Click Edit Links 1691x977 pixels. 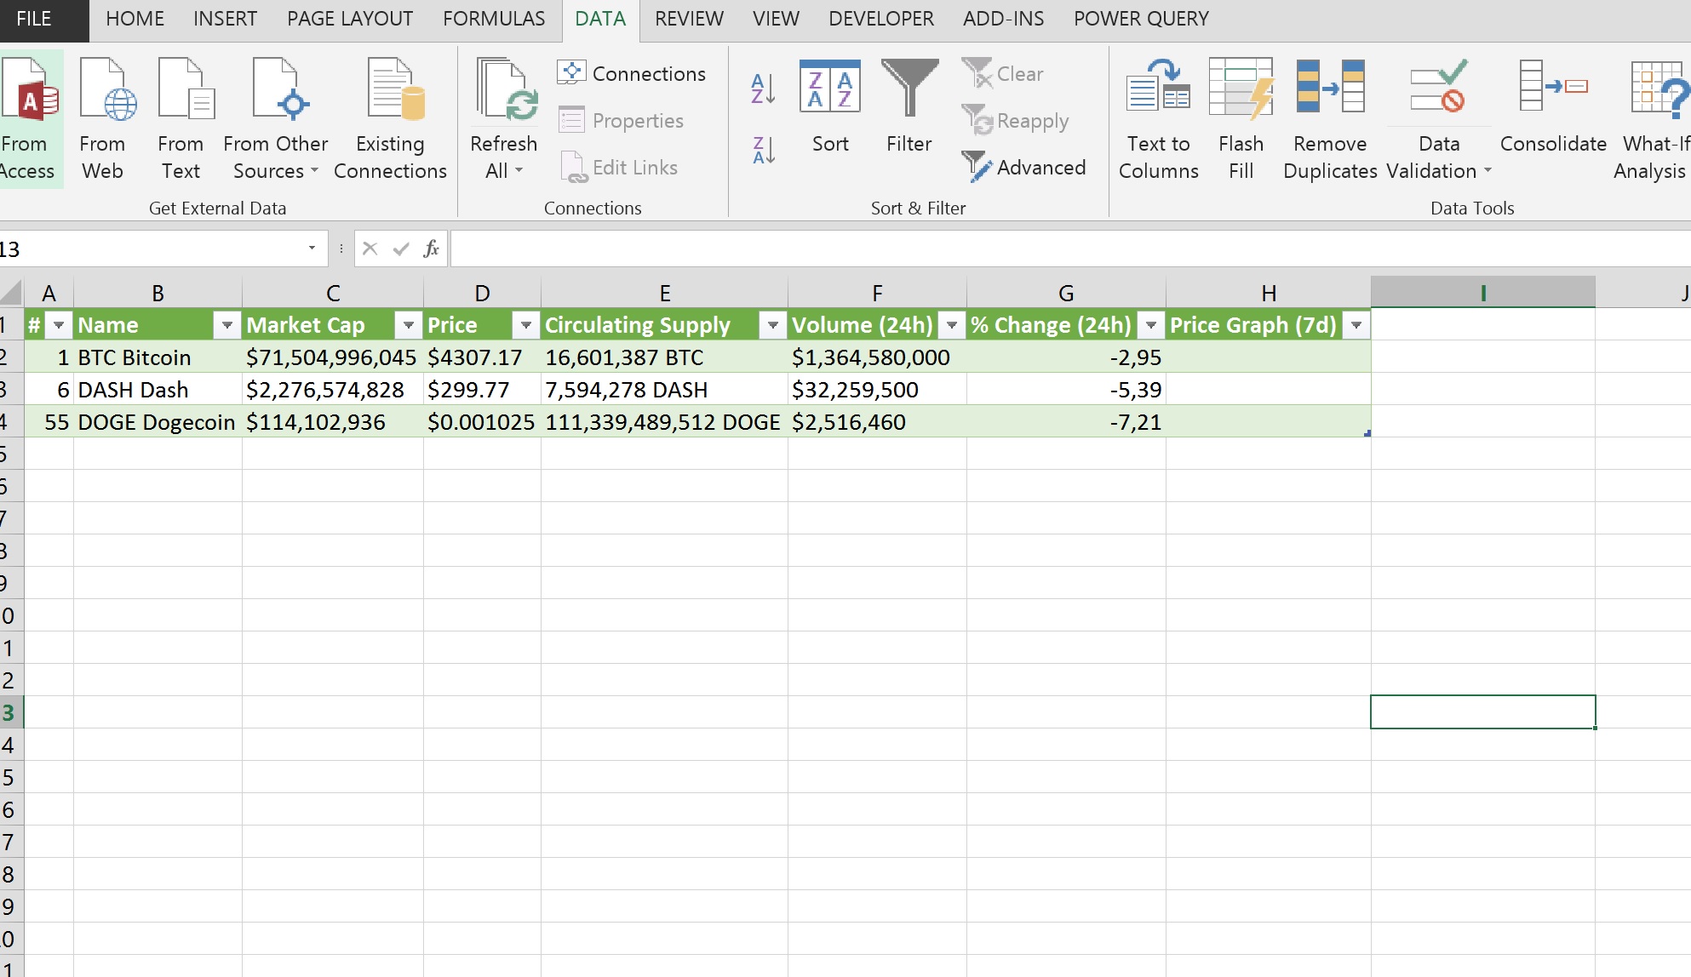point(619,168)
